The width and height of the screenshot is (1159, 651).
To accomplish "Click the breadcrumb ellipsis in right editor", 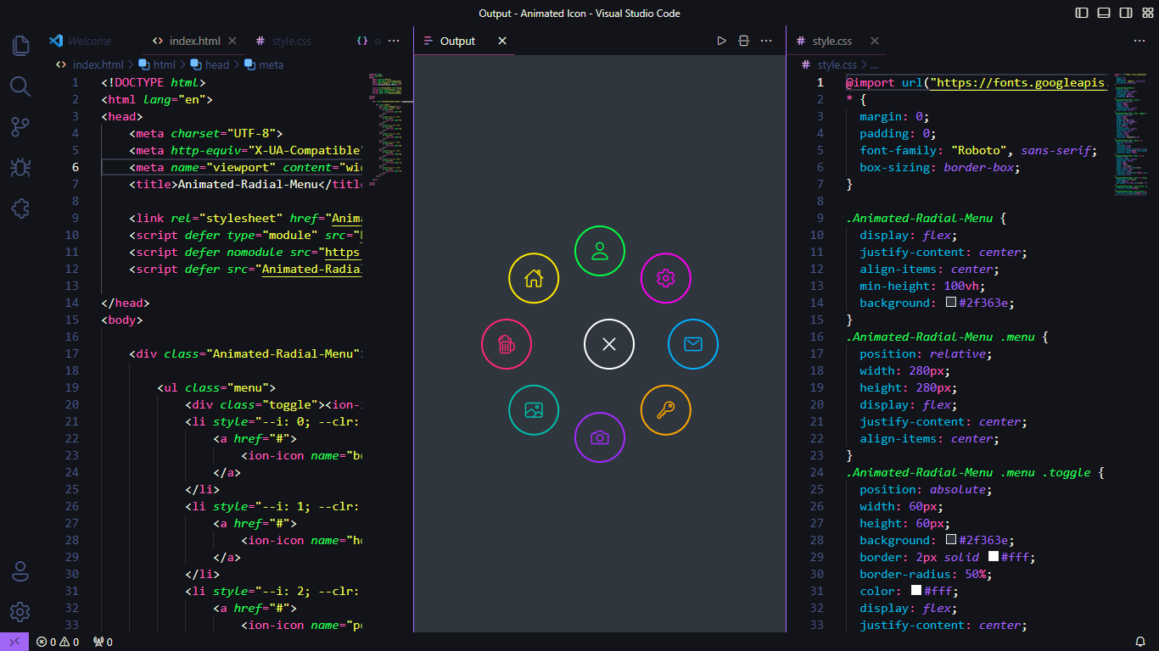I will click(874, 64).
